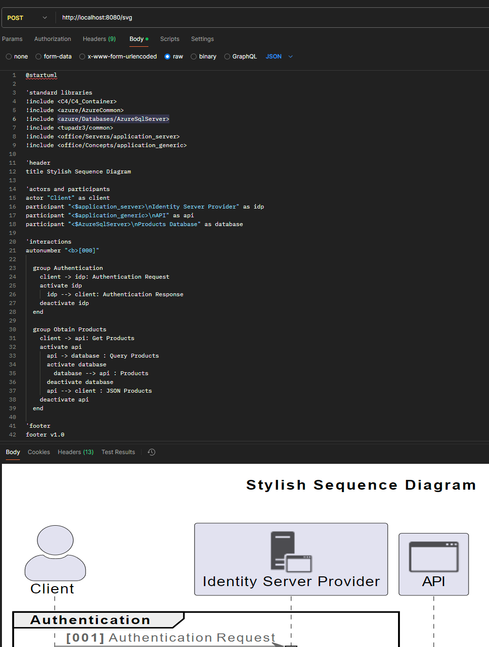Open the Scripts tab
489x647 pixels.
(x=170, y=39)
